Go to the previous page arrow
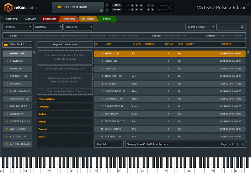The width and height of the screenshot is (251, 173). (x=238, y=144)
